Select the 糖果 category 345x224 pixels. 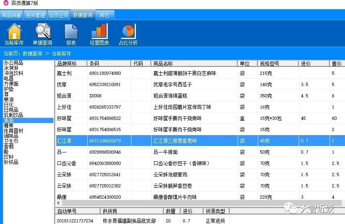pos(8,125)
